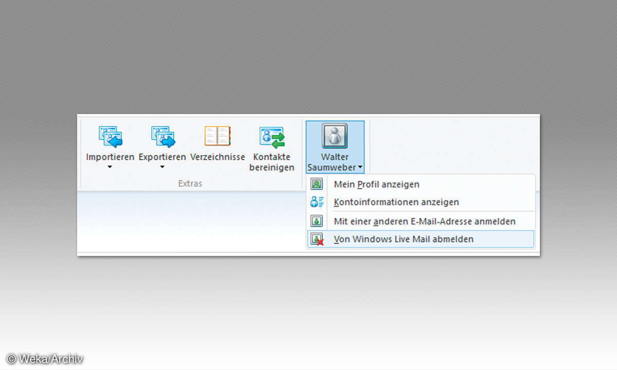Choose Von Windows Live Mail abmelden
The width and height of the screenshot is (617, 370).
point(421,239)
